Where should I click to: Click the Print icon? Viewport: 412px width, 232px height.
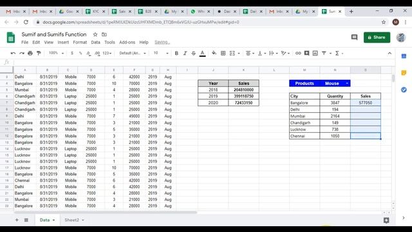coord(30,53)
